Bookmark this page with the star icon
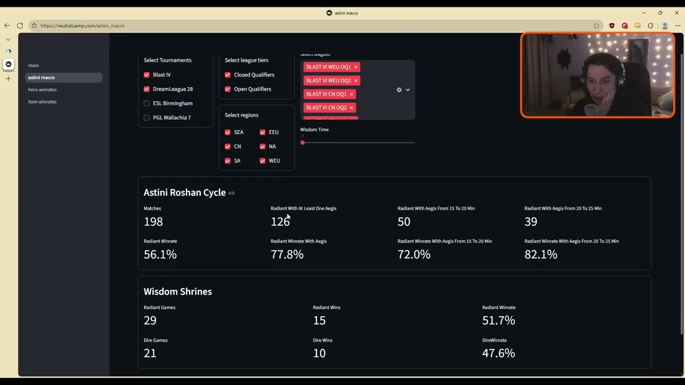Screen dimensions: 685x385 pos(596,26)
